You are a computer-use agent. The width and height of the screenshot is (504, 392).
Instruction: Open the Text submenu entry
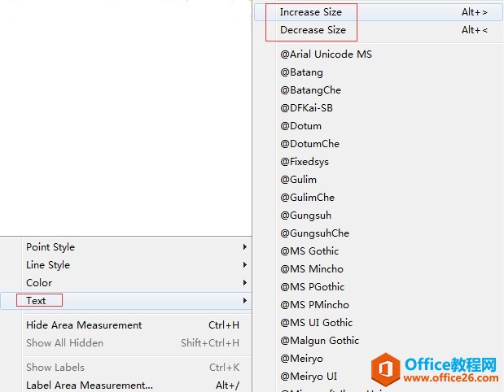[125, 301]
